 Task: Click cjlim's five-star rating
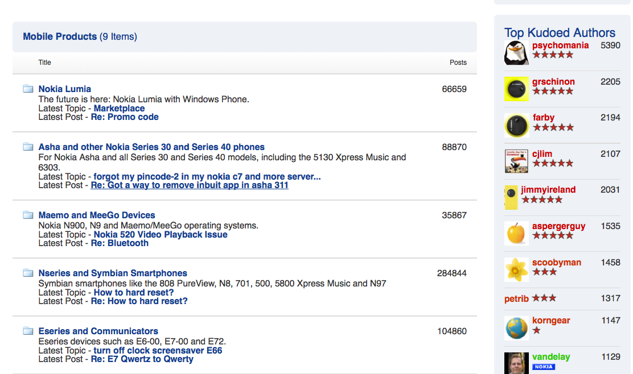tap(552, 163)
